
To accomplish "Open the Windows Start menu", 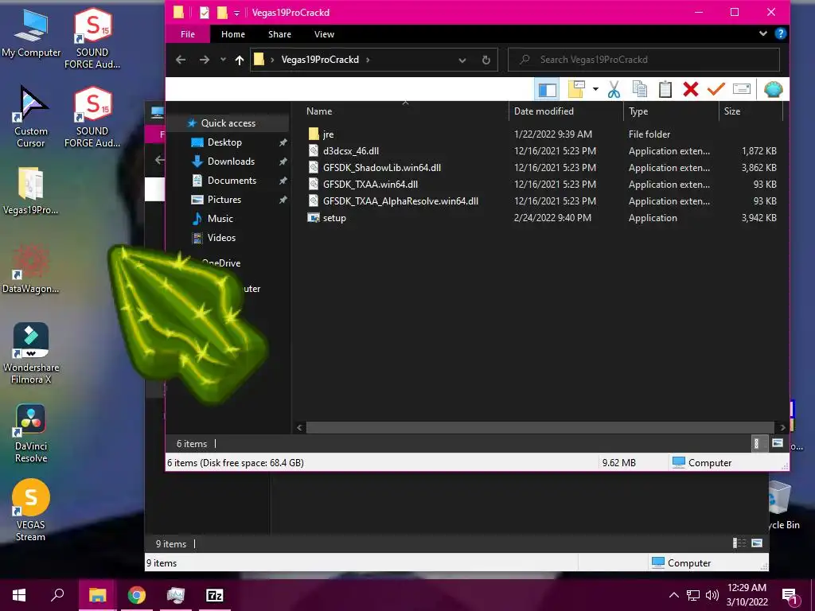I will pos(19,595).
